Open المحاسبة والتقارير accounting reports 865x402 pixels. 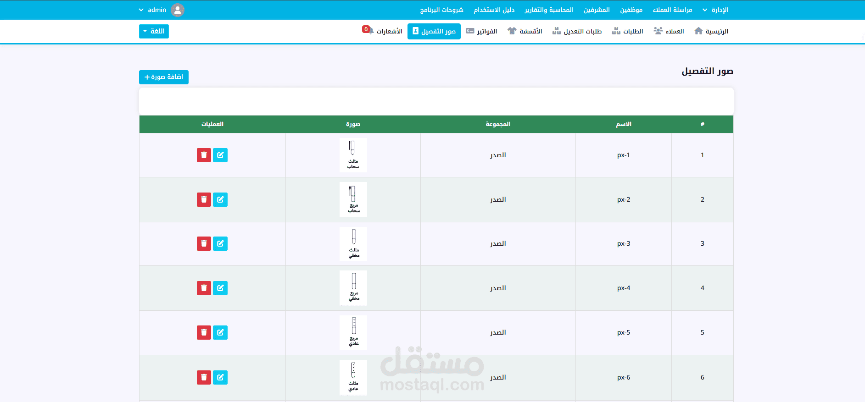[549, 10]
